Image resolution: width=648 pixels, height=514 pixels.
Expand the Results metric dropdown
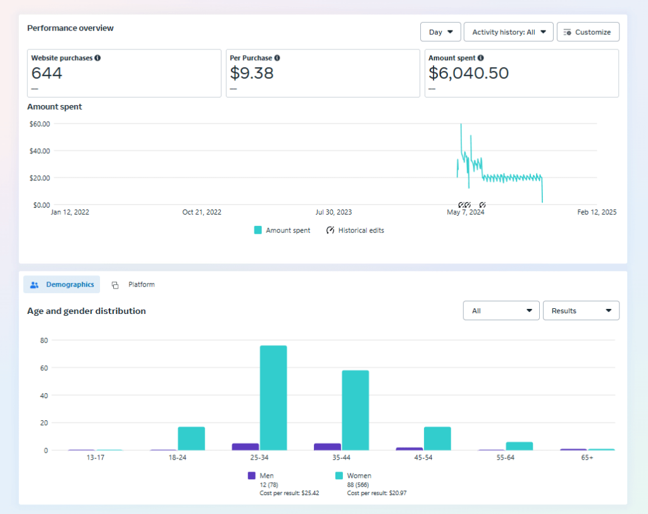click(x=581, y=311)
